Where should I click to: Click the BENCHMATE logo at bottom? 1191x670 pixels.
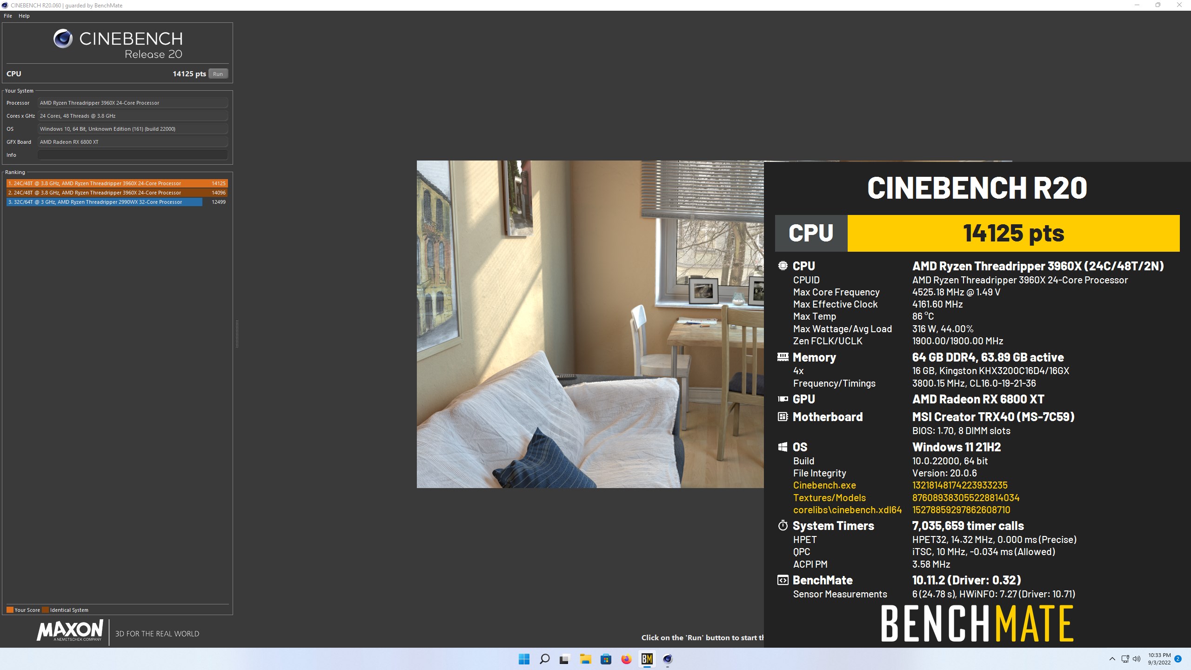[x=977, y=623]
